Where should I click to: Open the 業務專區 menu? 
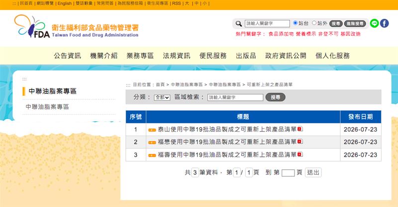140,56
